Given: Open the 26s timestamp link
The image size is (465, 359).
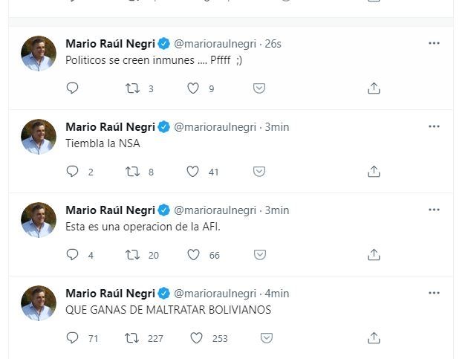Looking at the screenshot, I should click(x=273, y=44).
